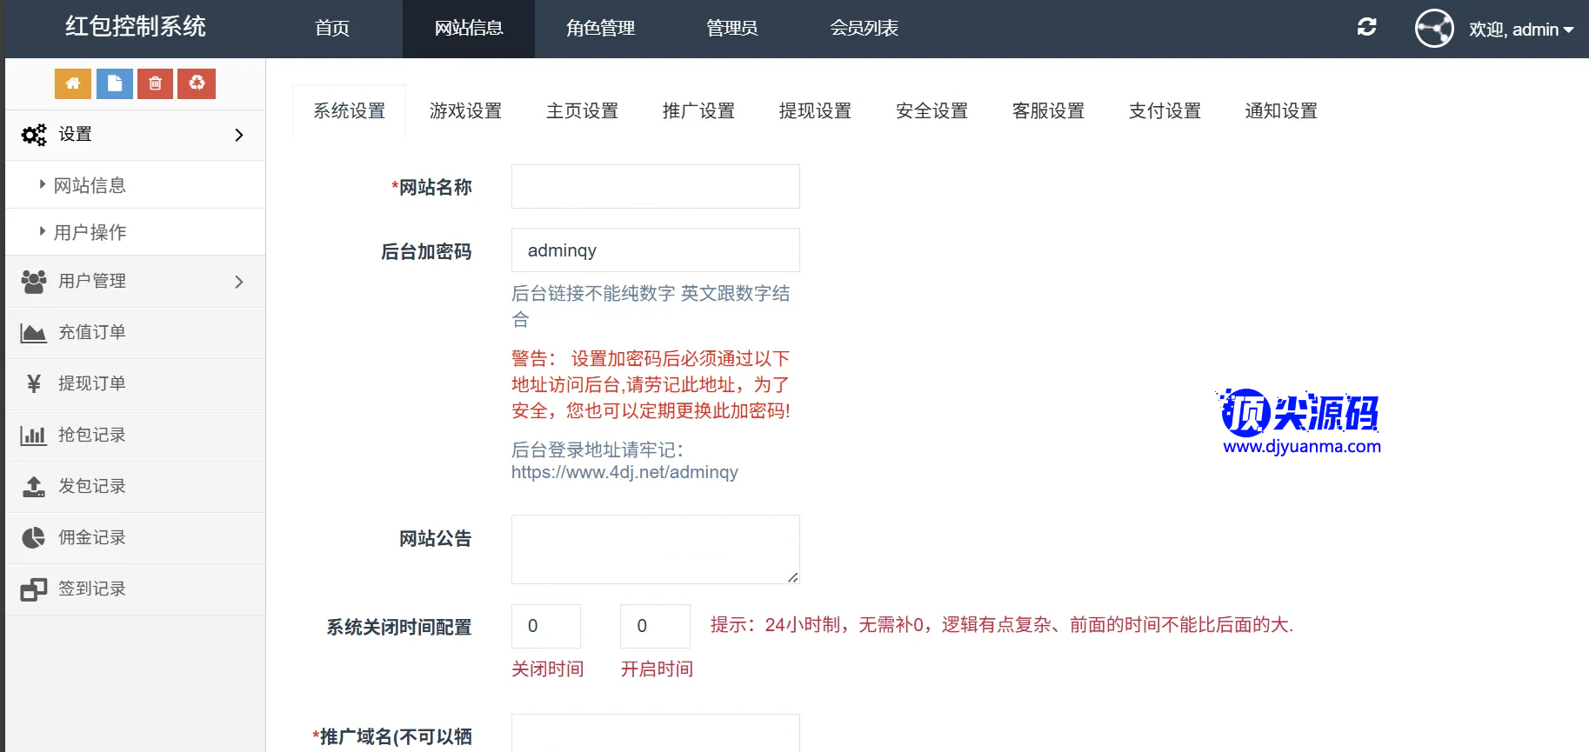Open 佣金记录 pie chart item
Screen dimensions: 1589x752
click(91, 537)
